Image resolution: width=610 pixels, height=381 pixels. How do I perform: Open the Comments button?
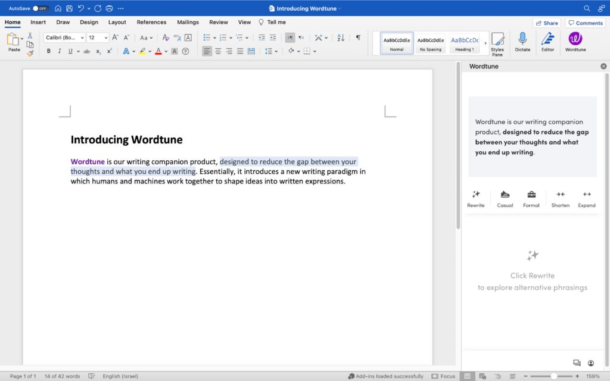coord(586,23)
